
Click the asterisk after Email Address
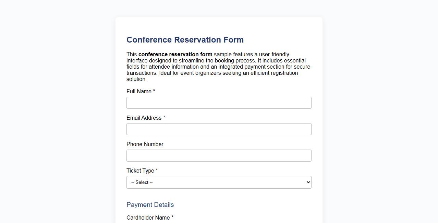tap(164, 117)
